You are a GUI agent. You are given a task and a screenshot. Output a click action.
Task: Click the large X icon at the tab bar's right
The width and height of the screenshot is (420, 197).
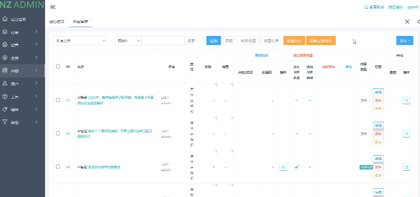(407, 22)
